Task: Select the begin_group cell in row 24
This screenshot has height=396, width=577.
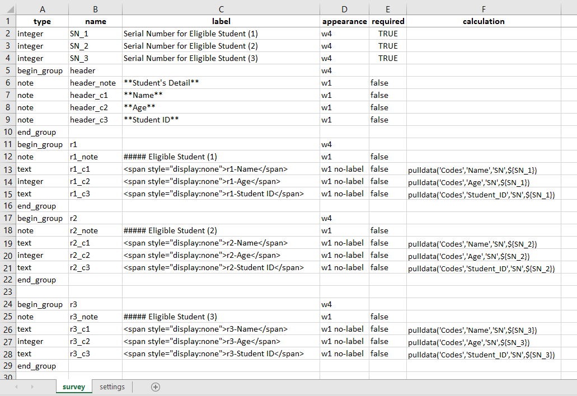Action: [42, 304]
